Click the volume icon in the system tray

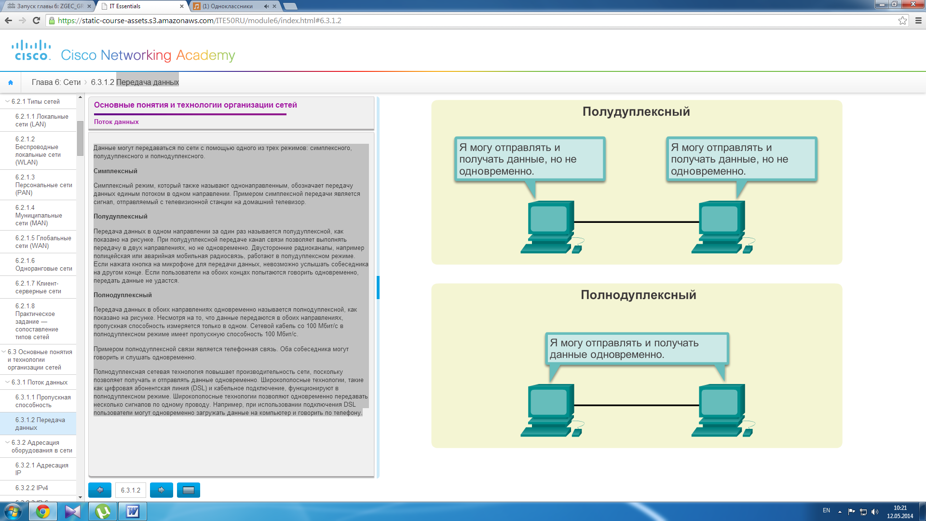click(875, 512)
